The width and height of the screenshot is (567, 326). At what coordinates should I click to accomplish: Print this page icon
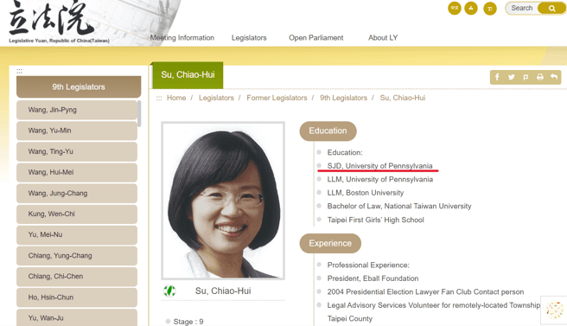click(540, 77)
